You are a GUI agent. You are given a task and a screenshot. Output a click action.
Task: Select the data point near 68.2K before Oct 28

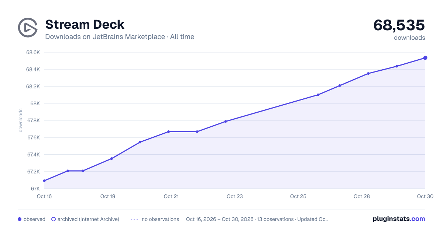tap(340, 85)
